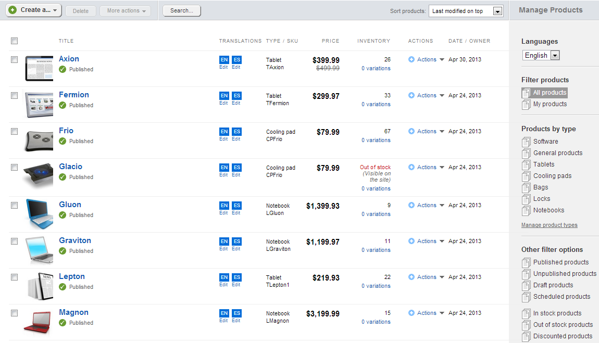Expand the Languages English dropdown

[x=554, y=56]
